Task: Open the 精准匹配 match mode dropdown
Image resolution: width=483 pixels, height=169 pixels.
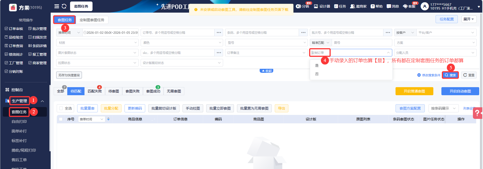Action: click(321, 43)
